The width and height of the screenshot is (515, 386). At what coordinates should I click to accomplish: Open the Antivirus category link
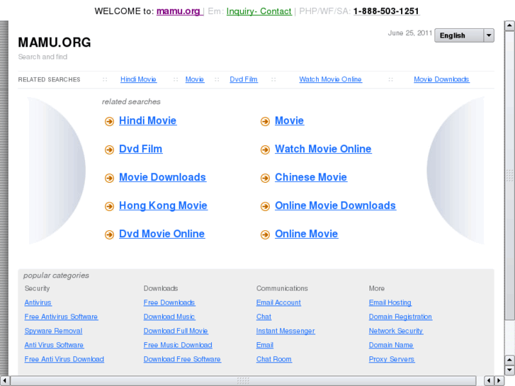(x=38, y=302)
